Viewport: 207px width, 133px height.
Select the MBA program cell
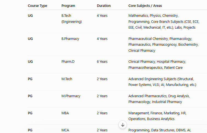[65, 113]
